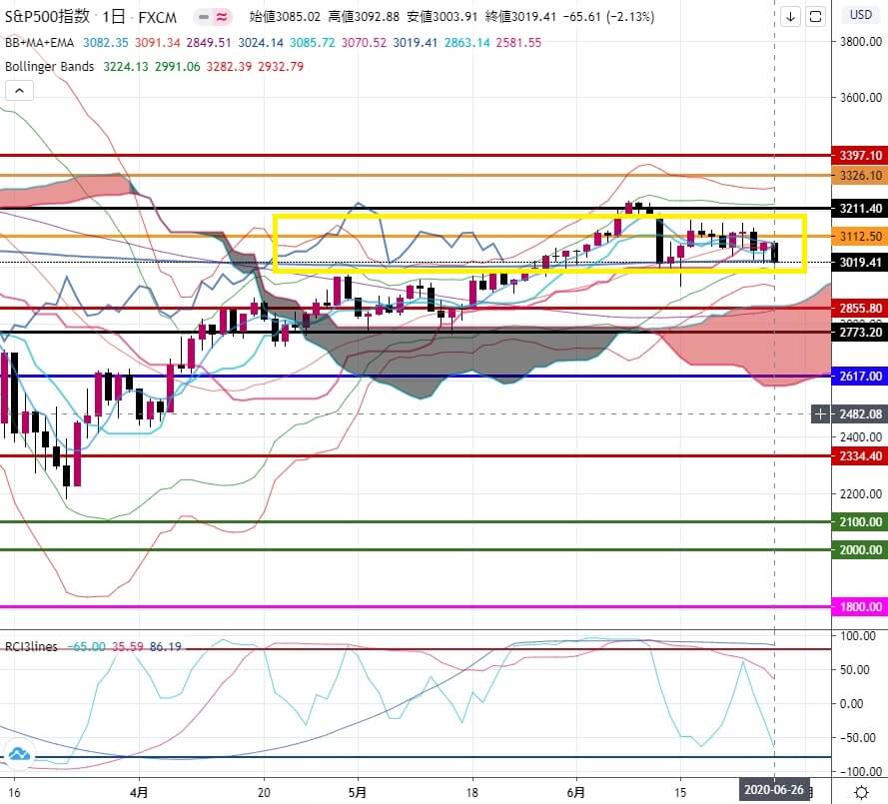Click the 3326.10 orange price label
Image resolution: width=888 pixels, height=804 pixels.
click(x=860, y=176)
